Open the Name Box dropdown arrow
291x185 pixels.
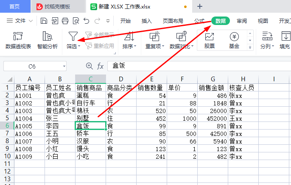pyautogui.click(x=64, y=66)
